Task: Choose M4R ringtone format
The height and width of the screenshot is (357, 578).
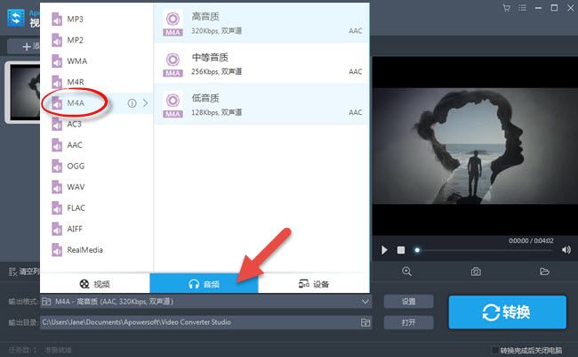Action: [x=97, y=82]
